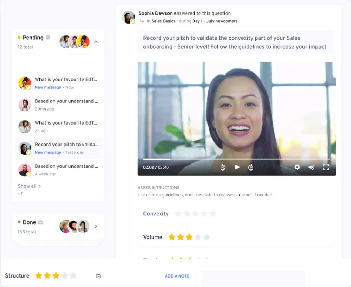Mute the video volume speaker icon
The width and height of the screenshot is (351, 287).
[x=311, y=167]
